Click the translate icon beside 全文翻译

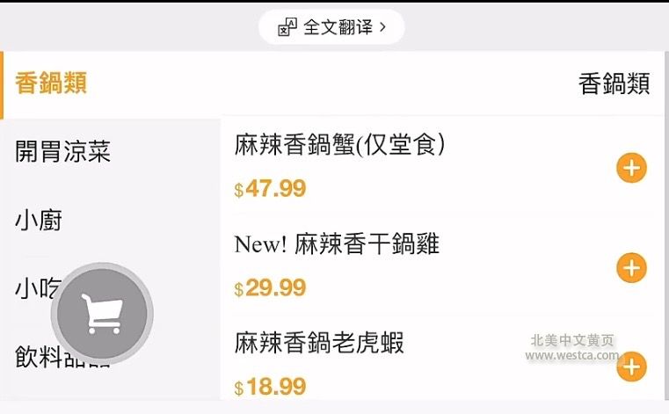[287, 27]
